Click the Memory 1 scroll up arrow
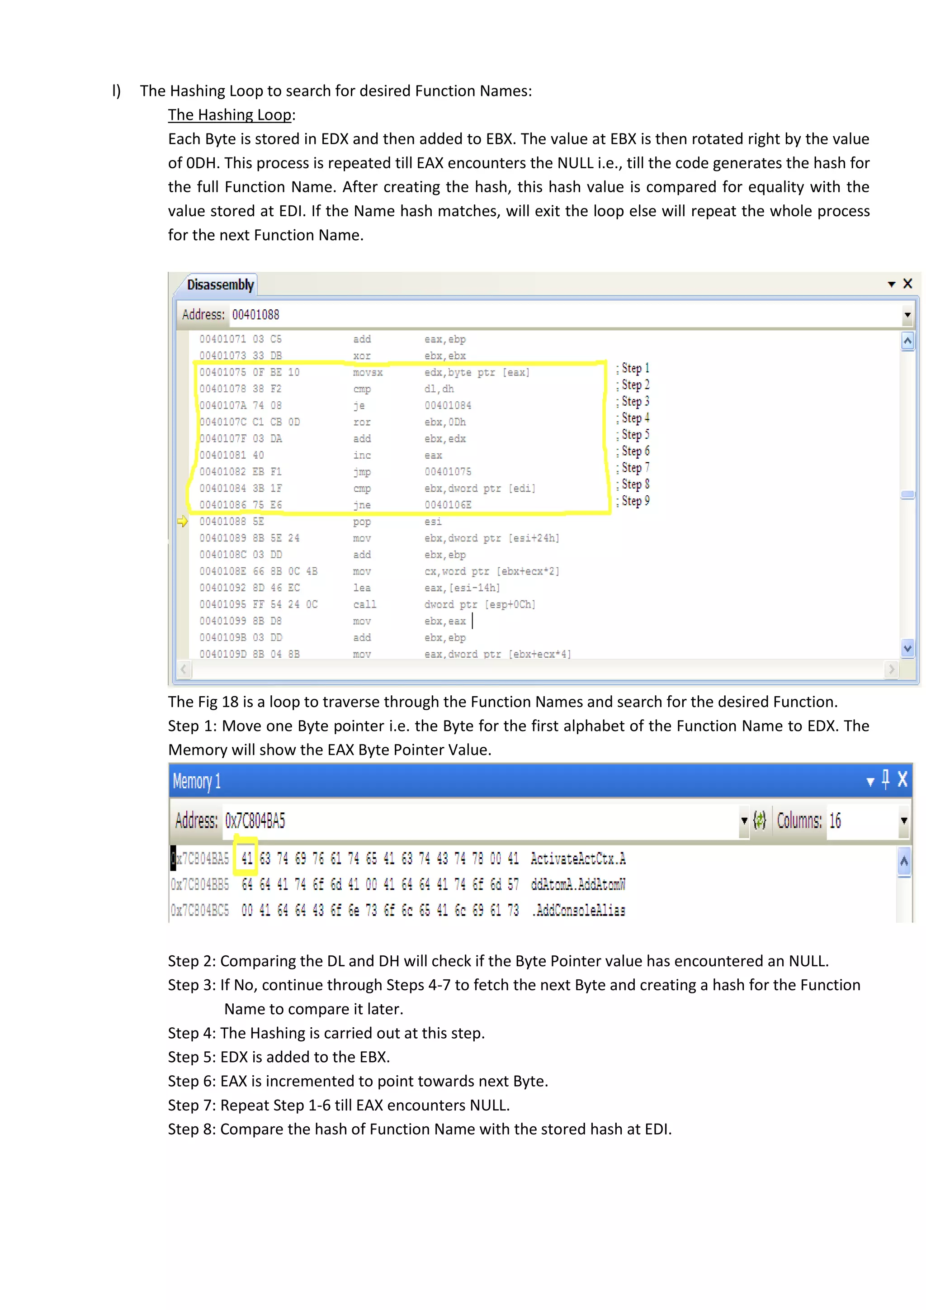This screenshot has width=926, height=1310. point(904,862)
